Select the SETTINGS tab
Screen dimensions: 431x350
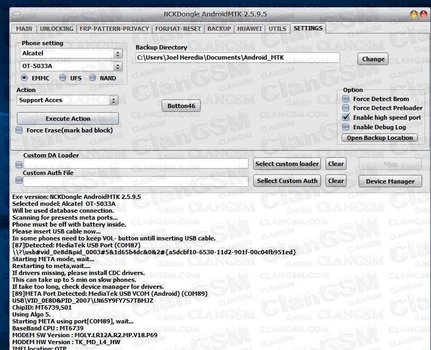click(308, 28)
